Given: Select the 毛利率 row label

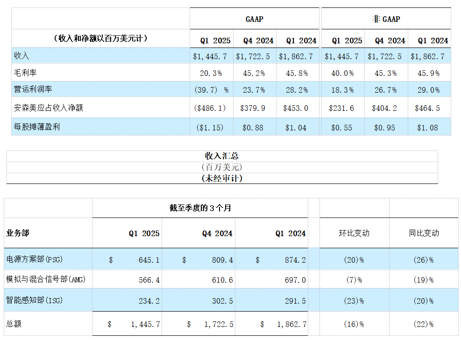Looking at the screenshot, I should [x=25, y=73].
